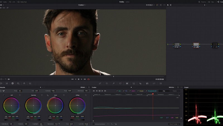Open the viewer options three-dot menu
Screen dimensions: 223x126
click(164, 5)
